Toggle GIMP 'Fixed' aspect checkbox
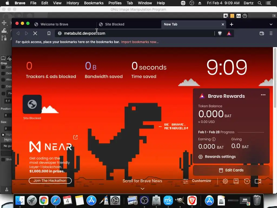Viewport: 277px width, 208px height. tap(3, 93)
